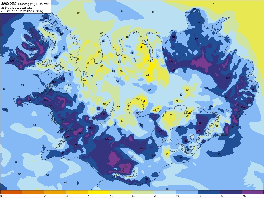
Task: Click the humidity value '89' on the map
Action: point(22,85)
